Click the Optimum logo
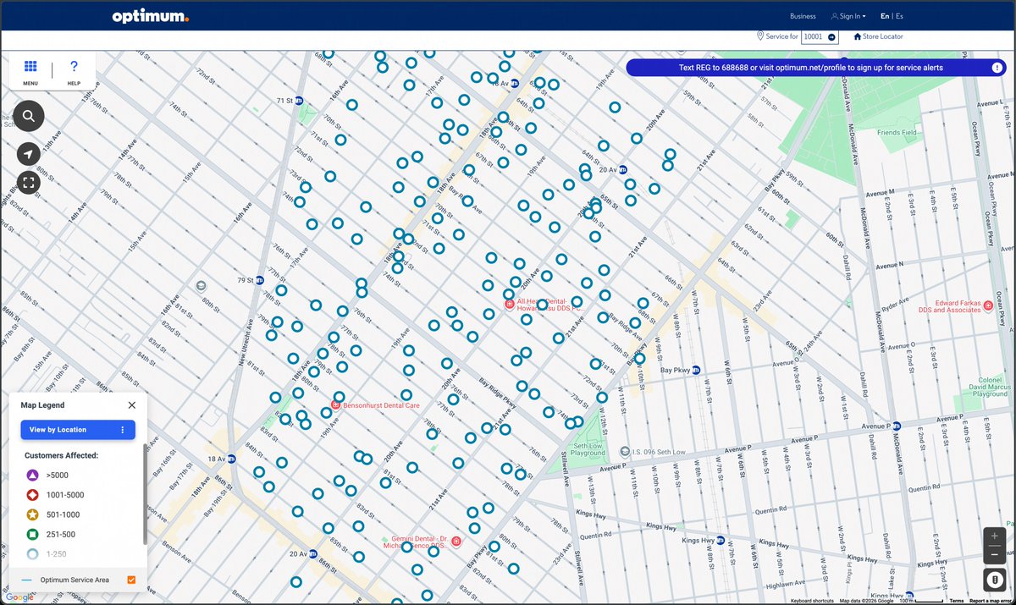Screen dimensions: 1016x605 [x=150, y=16]
